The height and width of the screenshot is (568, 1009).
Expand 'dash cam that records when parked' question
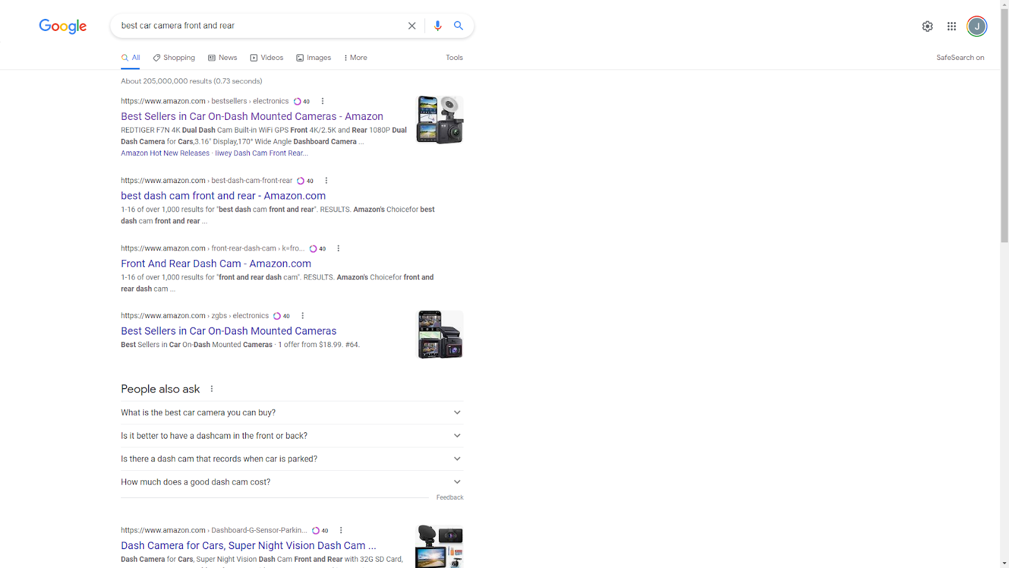(292, 459)
